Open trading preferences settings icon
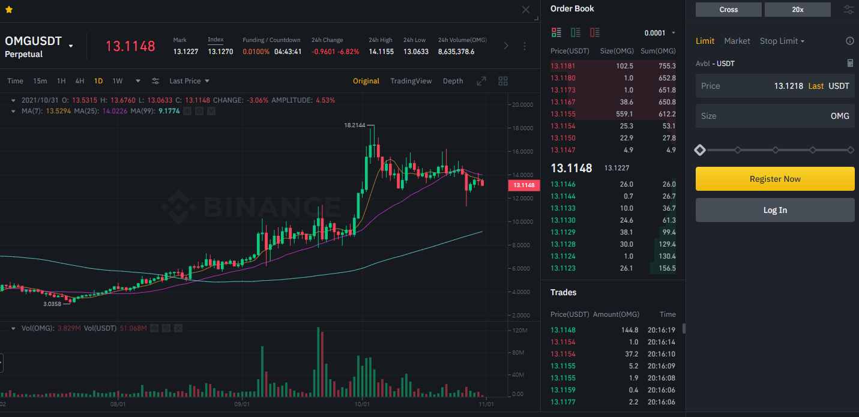 [848, 10]
